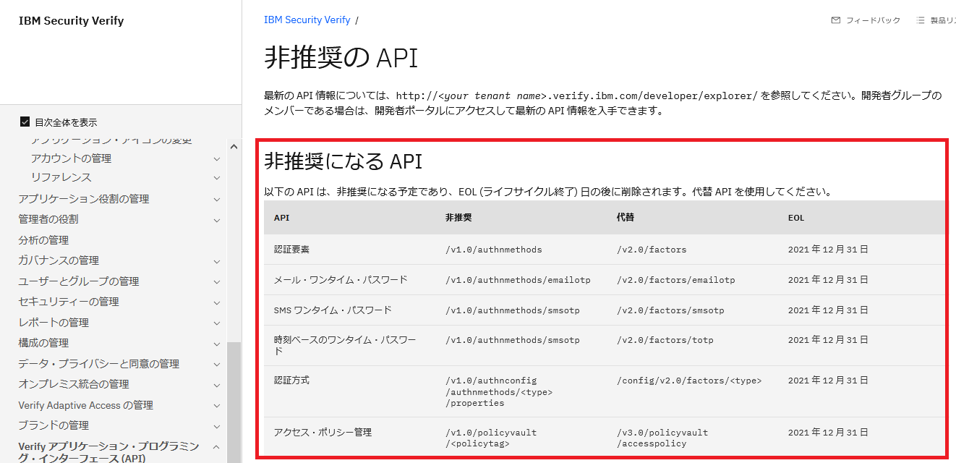956x463 pixels.
Task: Expand ガバナンスの管理 chevron
Action: pos(216,260)
